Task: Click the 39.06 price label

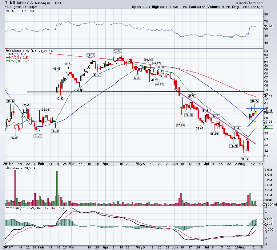Action: pos(46,110)
